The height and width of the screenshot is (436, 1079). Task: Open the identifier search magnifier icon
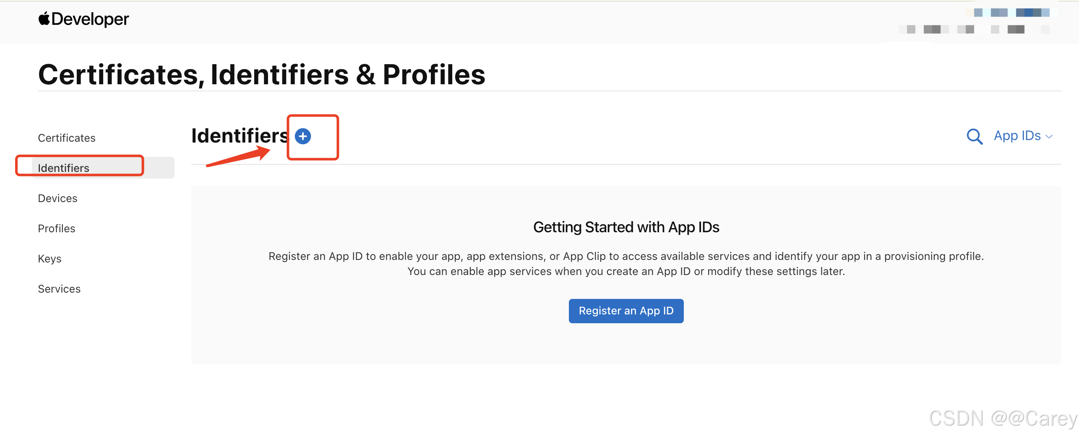pyautogui.click(x=975, y=136)
